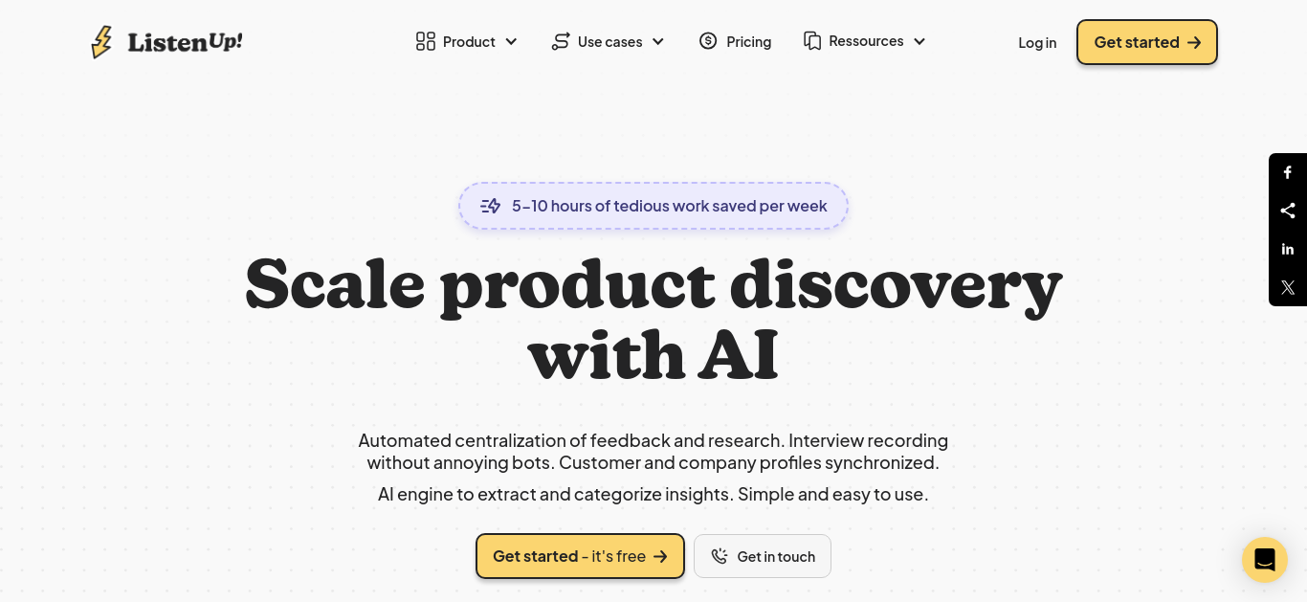Click the header Get started button
Image resolution: width=1307 pixels, height=602 pixels.
click(x=1147, y=42)
